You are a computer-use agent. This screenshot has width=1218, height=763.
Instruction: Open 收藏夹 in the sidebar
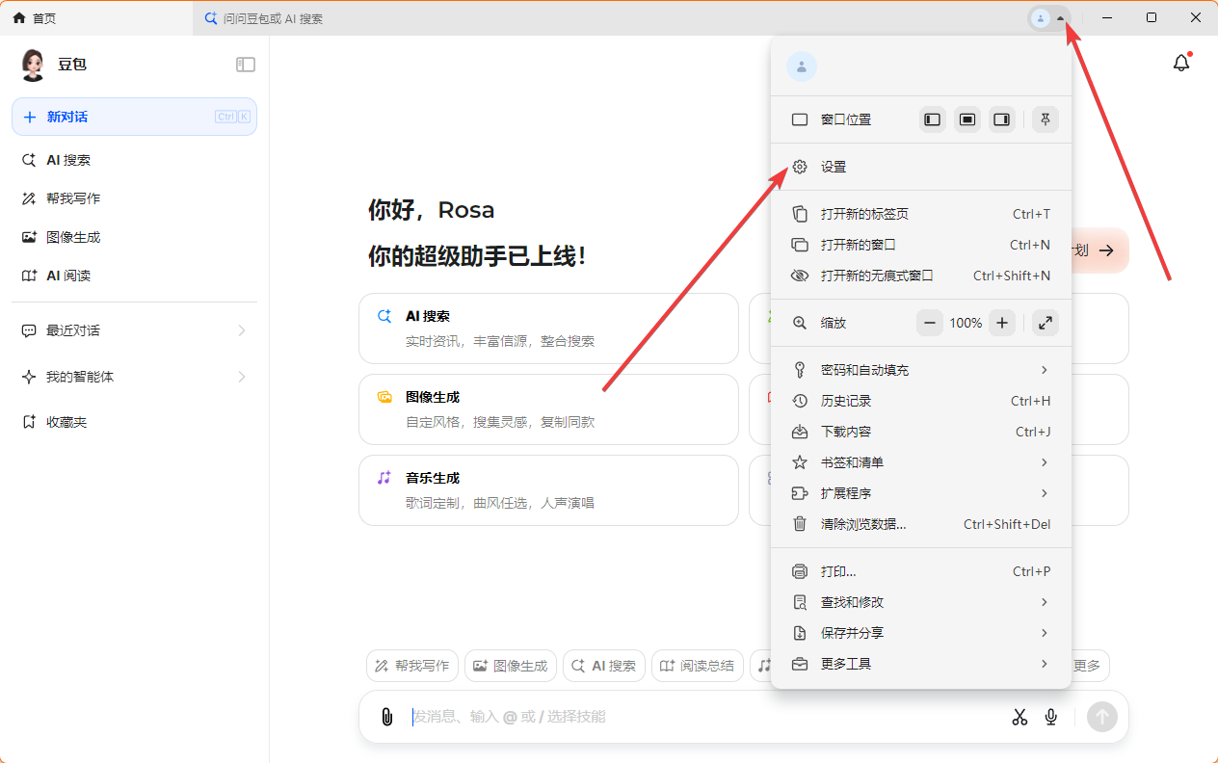point(134,422)
